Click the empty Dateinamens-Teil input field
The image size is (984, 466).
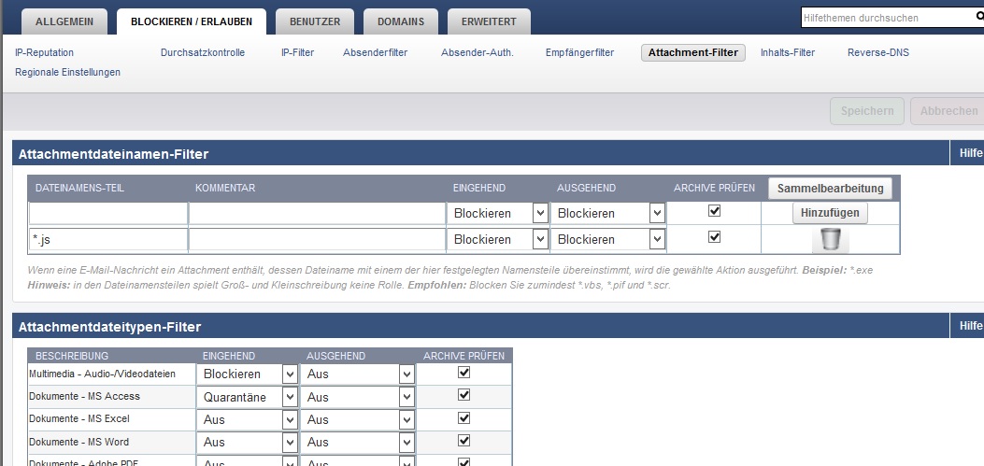107,214
